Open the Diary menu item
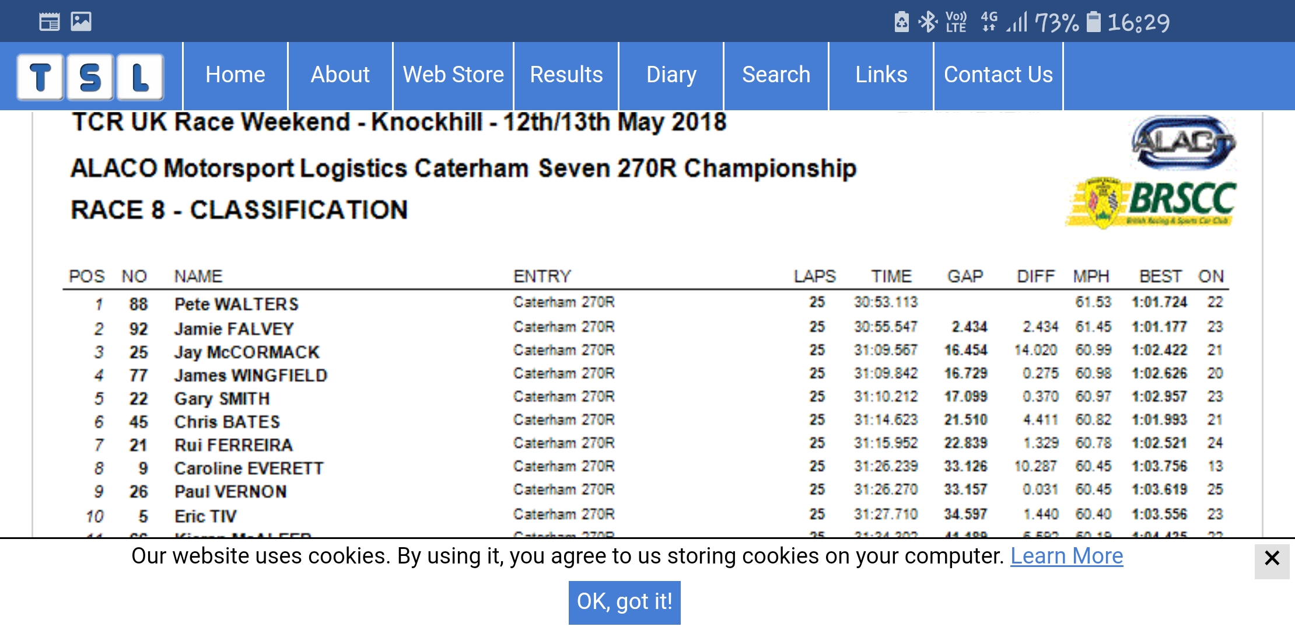The width and height of the screenshot is (1295, 630). 671,75
